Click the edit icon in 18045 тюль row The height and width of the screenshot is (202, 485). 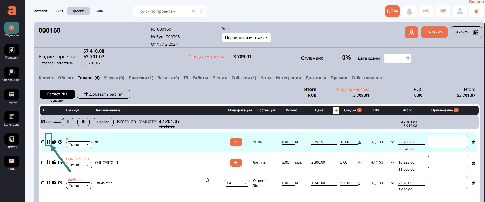pyautogui.click(x=60, y=183)
